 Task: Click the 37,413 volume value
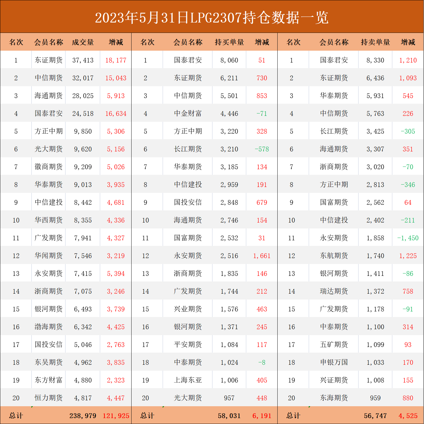click(83, 60)
